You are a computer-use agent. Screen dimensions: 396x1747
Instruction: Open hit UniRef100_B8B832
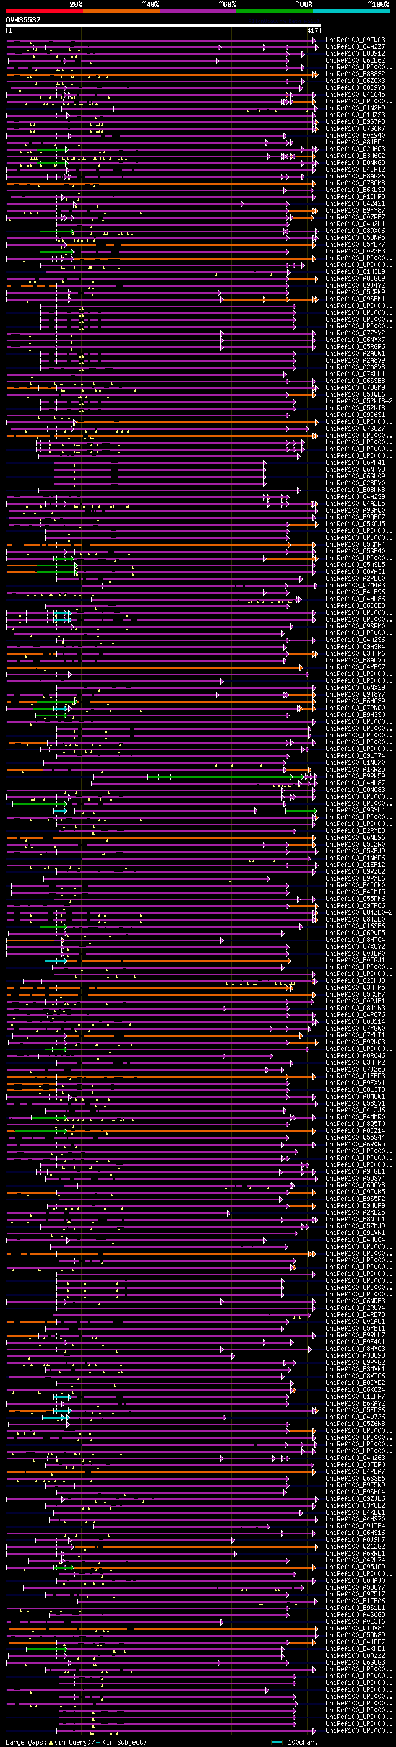[x=355, y=74]
